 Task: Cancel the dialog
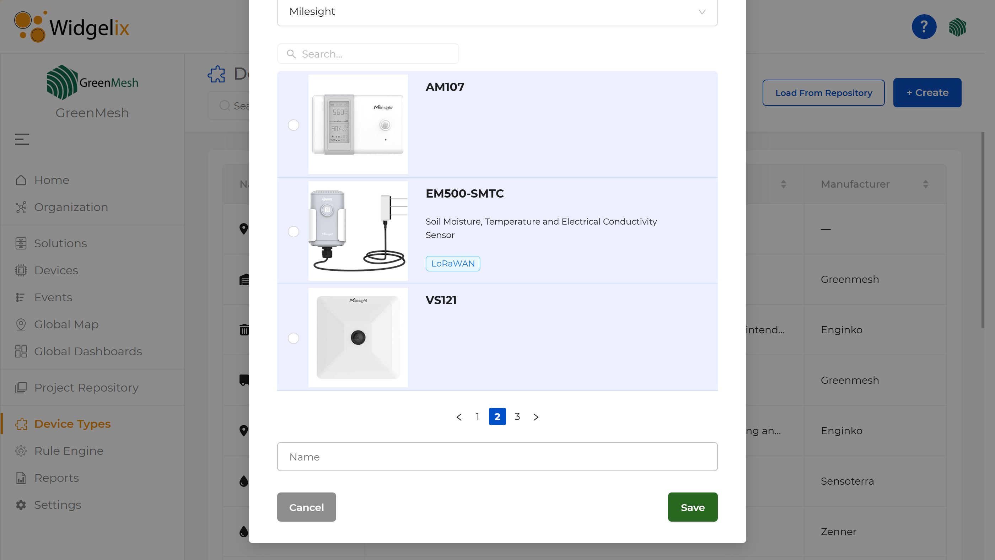pos(306,507)
